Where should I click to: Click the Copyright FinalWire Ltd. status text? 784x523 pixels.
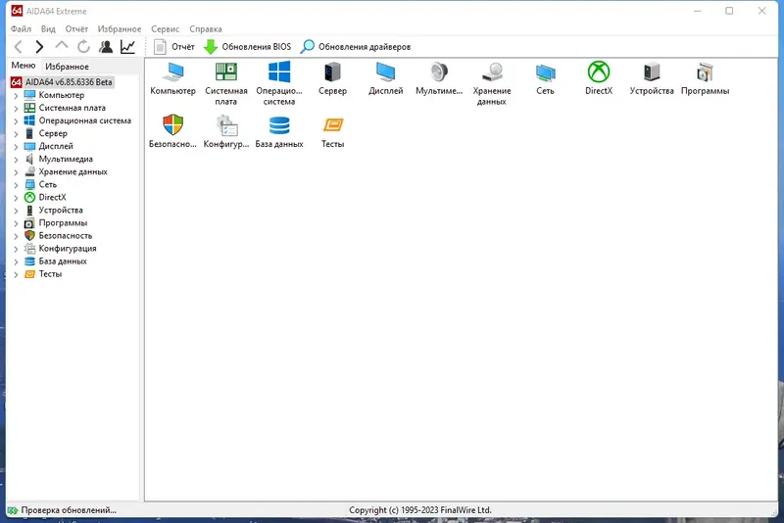(x=420, y=510)
